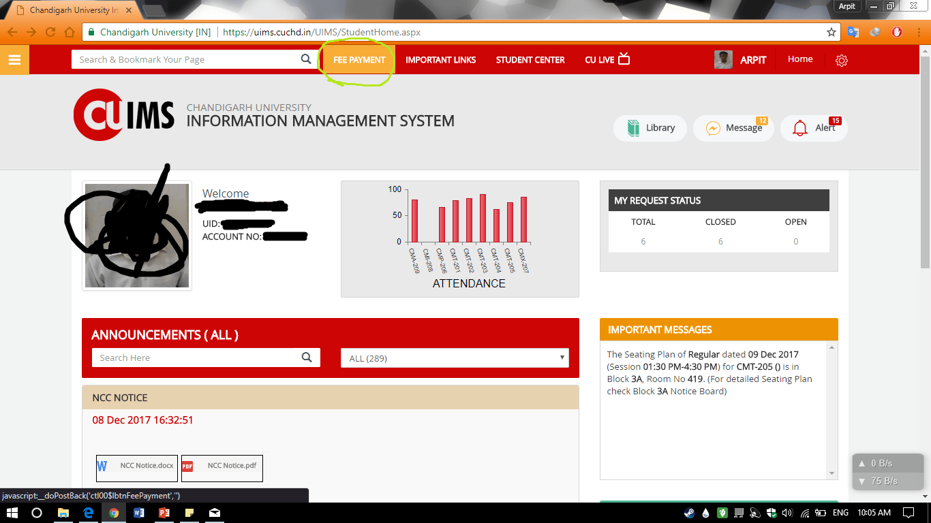Click the open requests count 0
The width and height of the screenshot is (931, 523).
click(x=796, y=241)
